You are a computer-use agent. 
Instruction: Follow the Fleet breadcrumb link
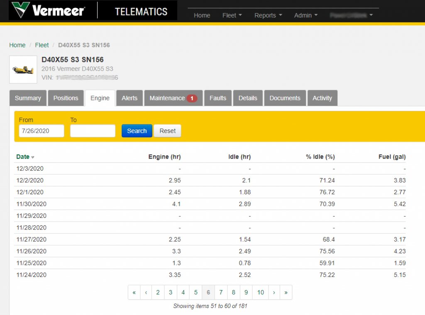click(x=42, y=45)
